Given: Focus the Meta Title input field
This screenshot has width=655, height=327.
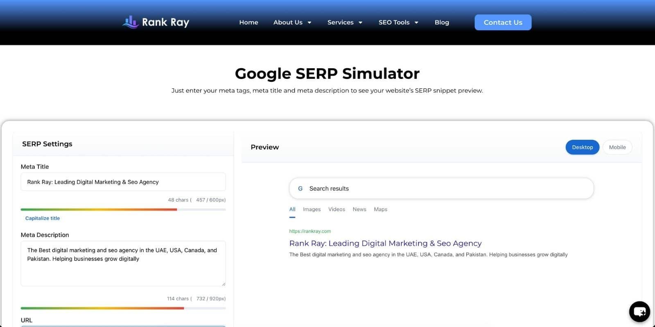Looking at the screenshot, I should pyautogui.click(x=123, y=182).
